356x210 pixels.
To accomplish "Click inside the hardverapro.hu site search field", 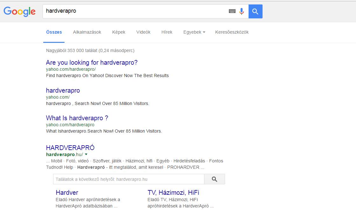I will coord(129,179).
